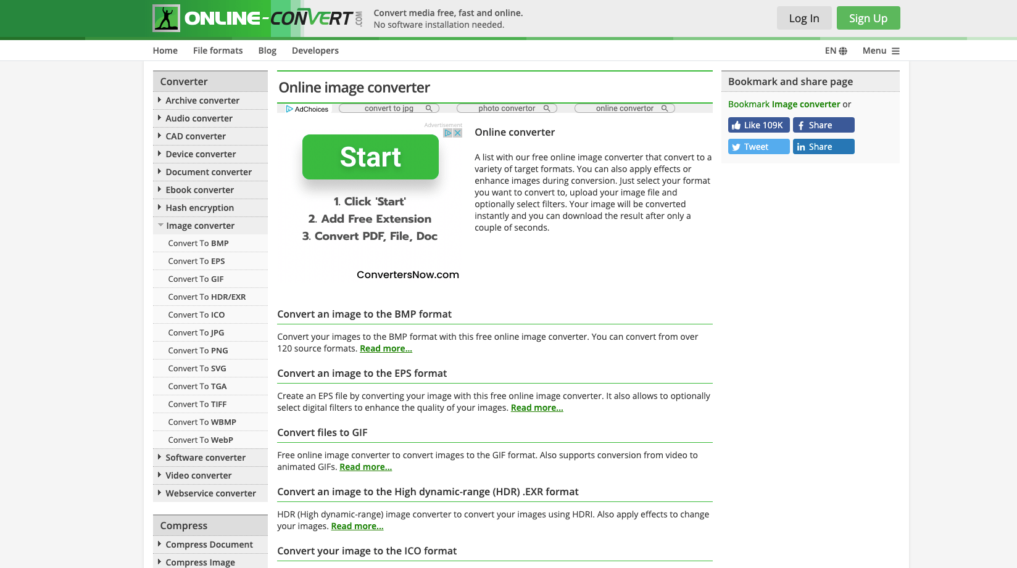Close the advertisement with the X icon

coord(457,133)
